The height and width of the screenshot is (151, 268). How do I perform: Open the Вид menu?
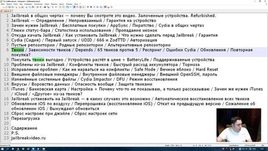point(21,4)
